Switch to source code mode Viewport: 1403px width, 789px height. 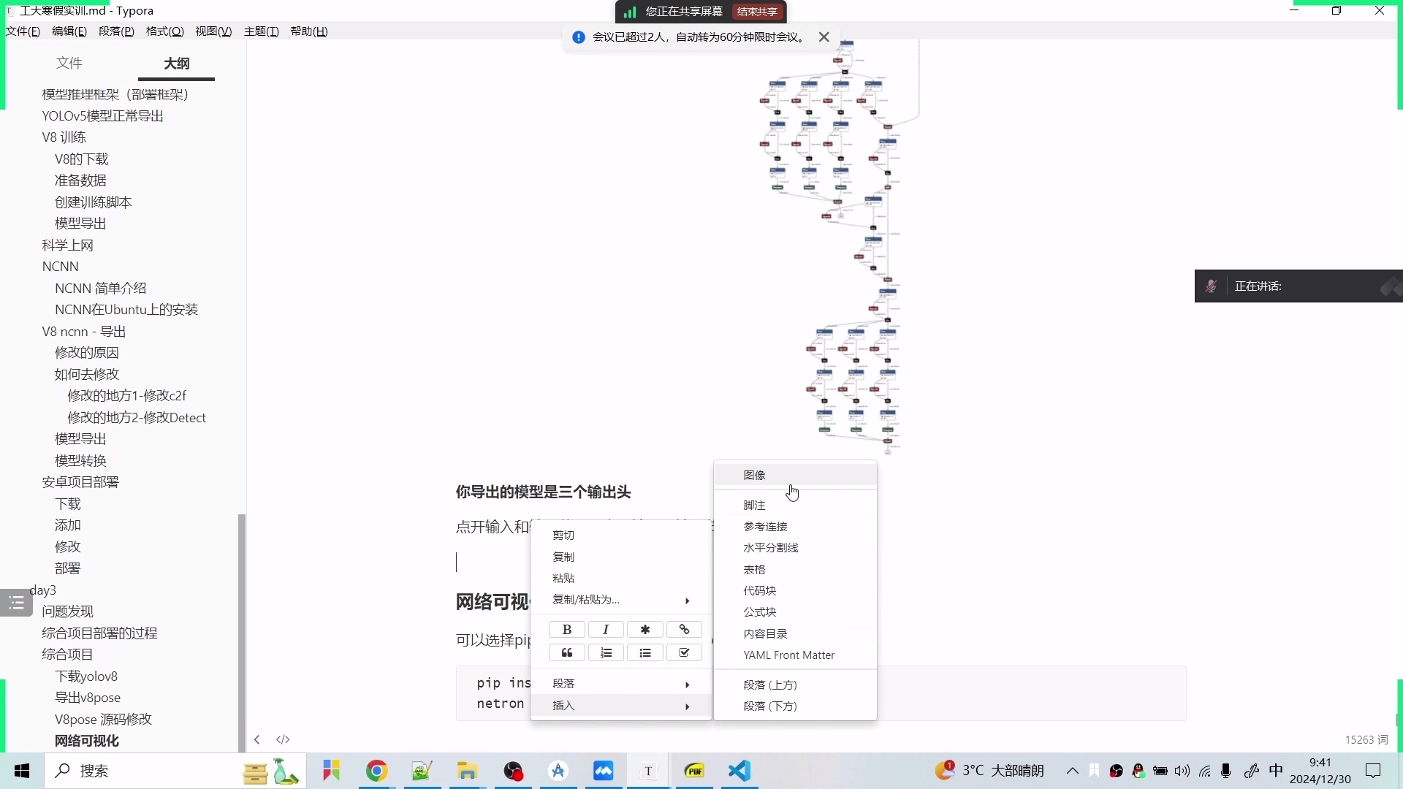284,739
